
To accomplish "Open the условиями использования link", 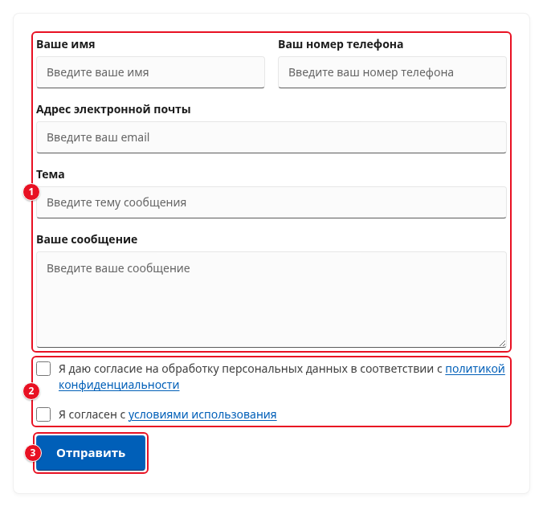I will (x=202, y=414).
